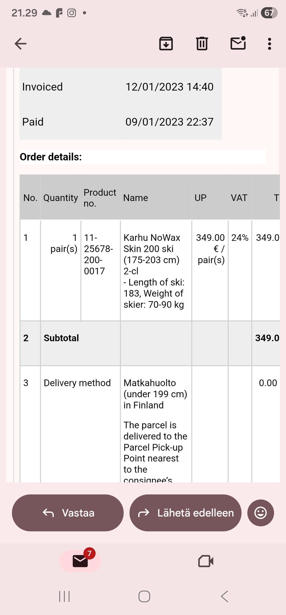Viewport: 286px width, 615px height.
Task: Tap the Android home button
Action: click(x=144, y=596)
